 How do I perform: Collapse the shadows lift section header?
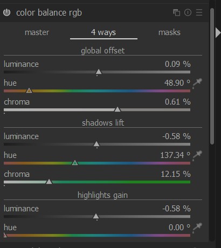pos(103,123)
